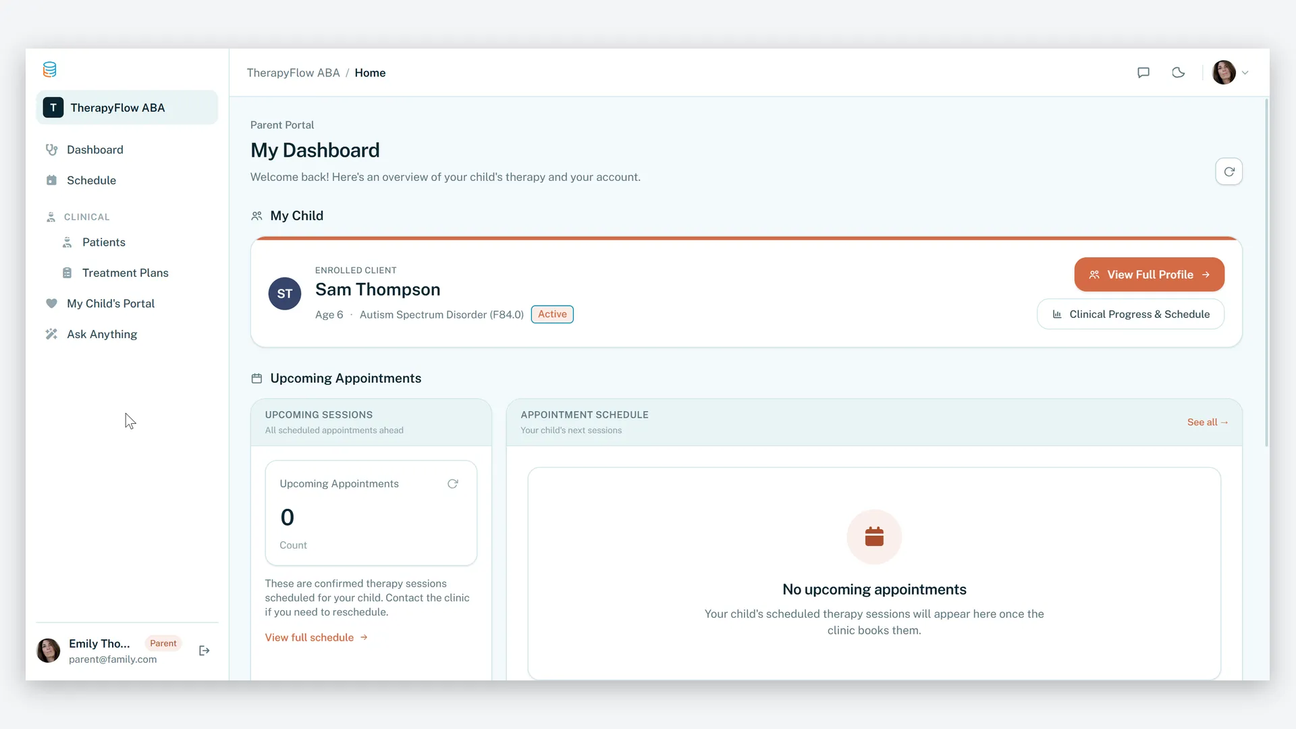
Task: Click the Active status badge
Action: 552,315
